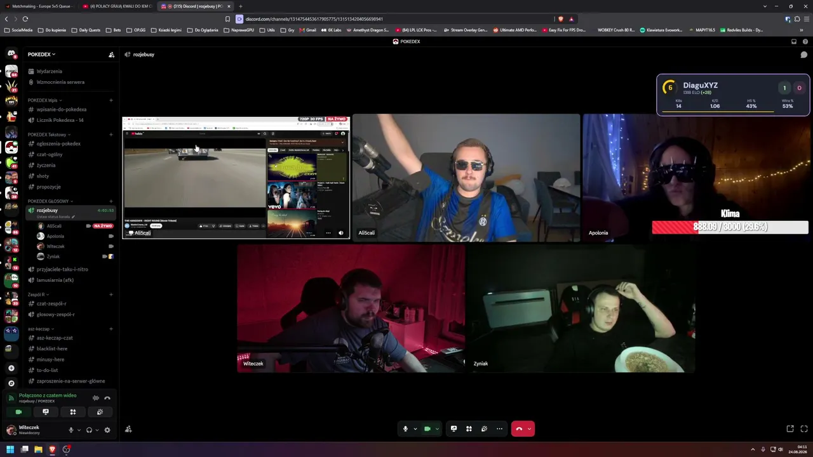Viewport: 813px width, 457px height.
Task: Open the Gmail bookmark
Action: 308,30
